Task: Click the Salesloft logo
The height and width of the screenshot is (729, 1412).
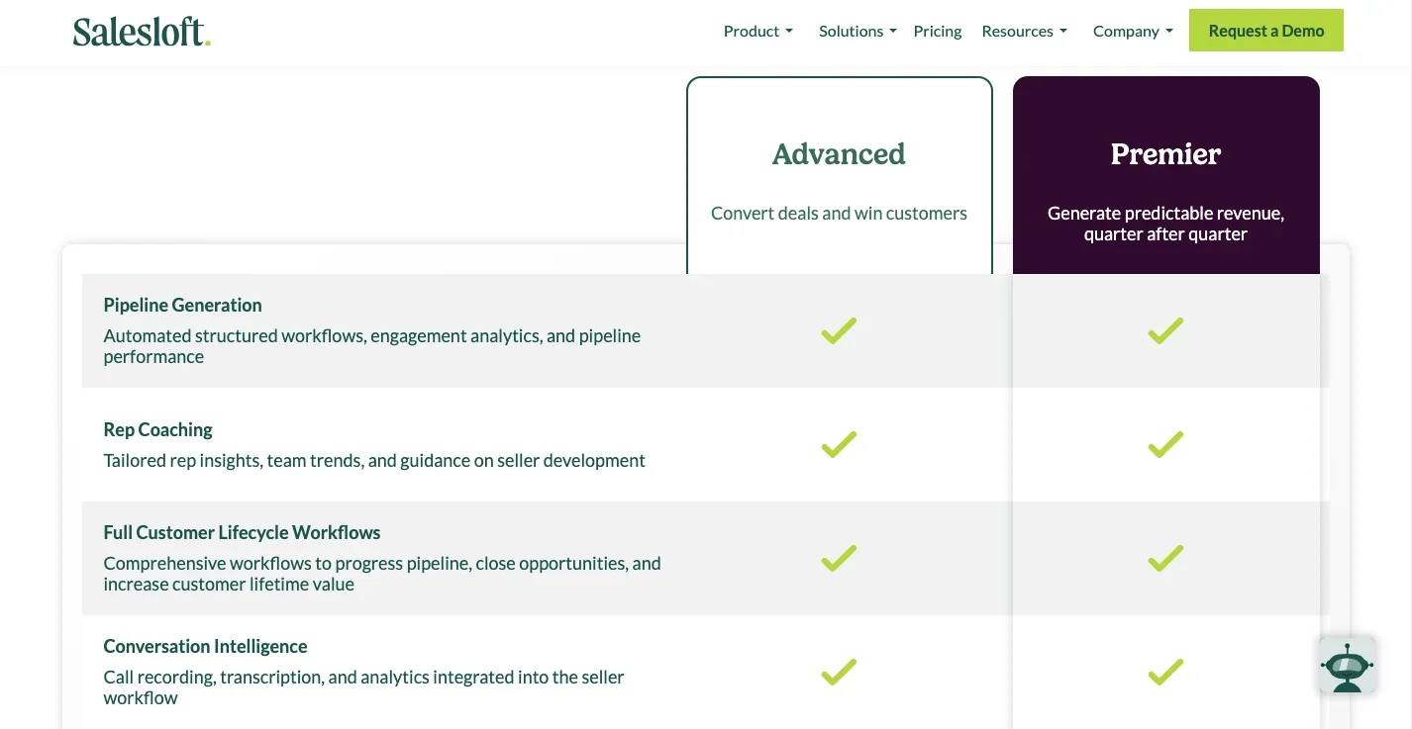Action: (x=142, y=32)
